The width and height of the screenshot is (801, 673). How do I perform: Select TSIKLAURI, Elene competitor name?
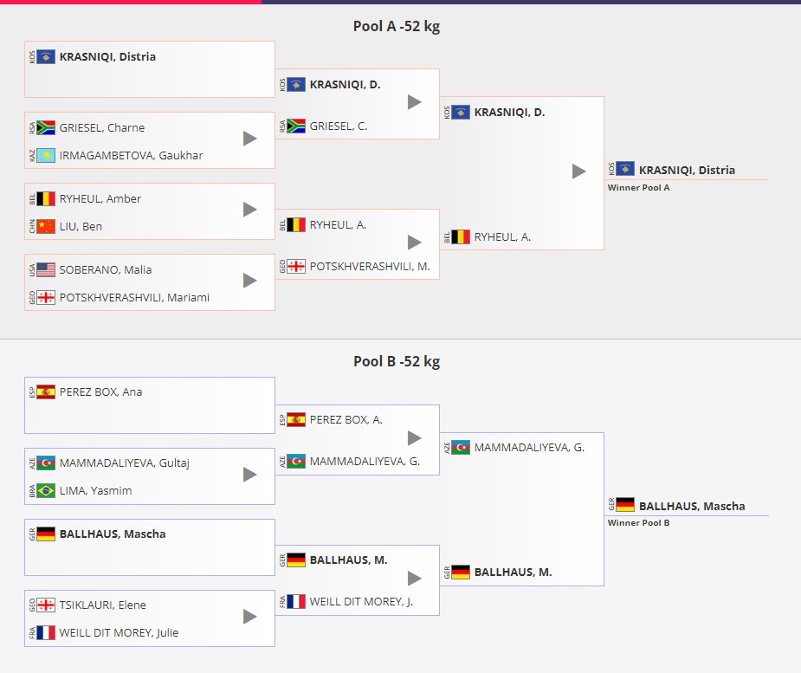(x=103, y=605)
